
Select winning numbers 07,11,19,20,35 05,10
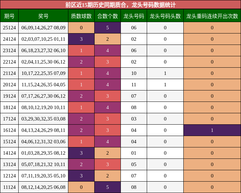pos(44,176)
